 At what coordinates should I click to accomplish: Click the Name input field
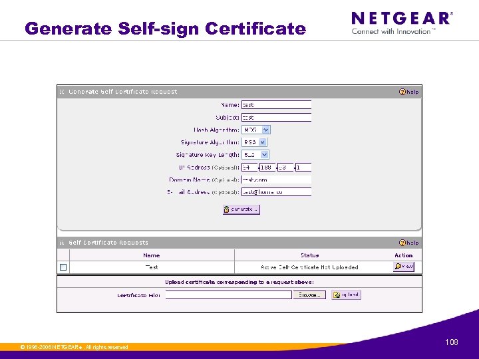pyautogui.click(x=277, y=105)
